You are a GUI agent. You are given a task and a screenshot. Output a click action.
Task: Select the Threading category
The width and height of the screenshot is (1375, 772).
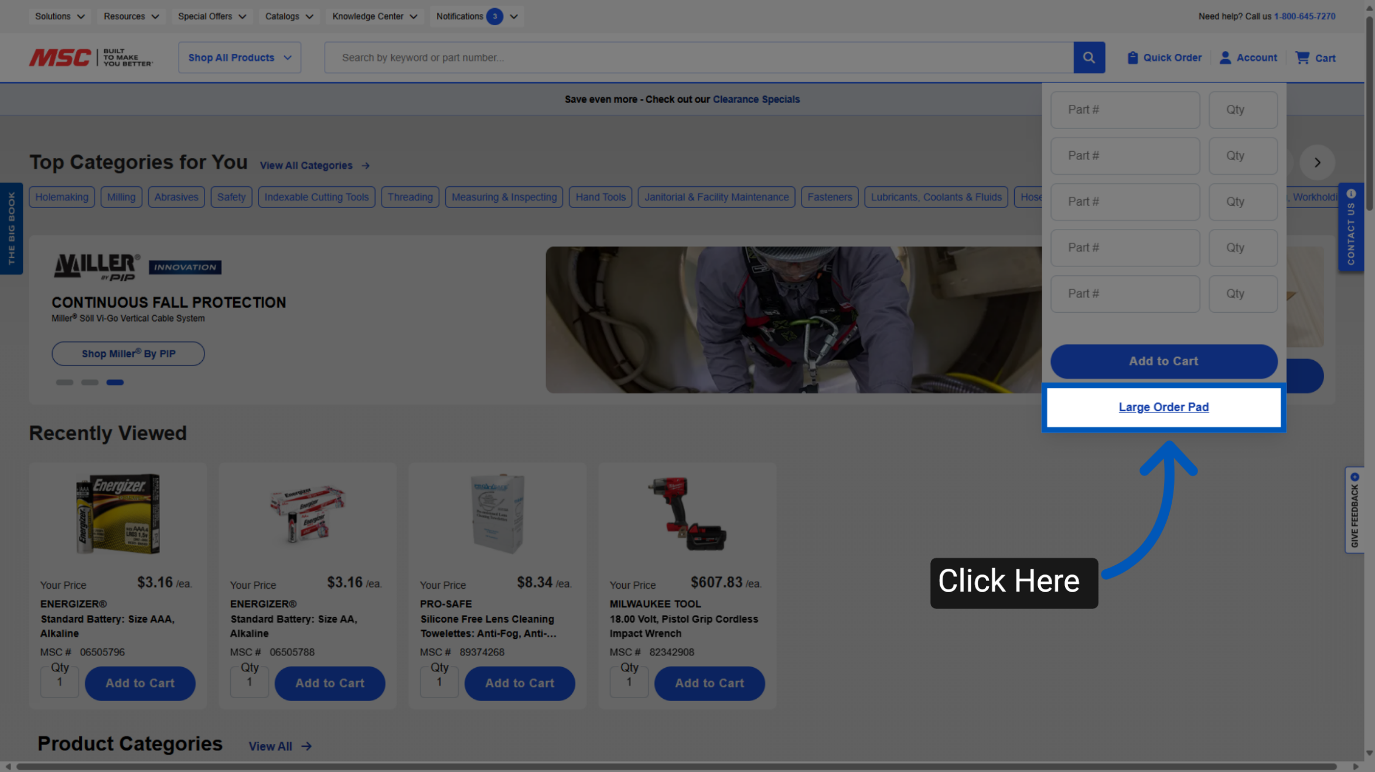coord(410,197)
